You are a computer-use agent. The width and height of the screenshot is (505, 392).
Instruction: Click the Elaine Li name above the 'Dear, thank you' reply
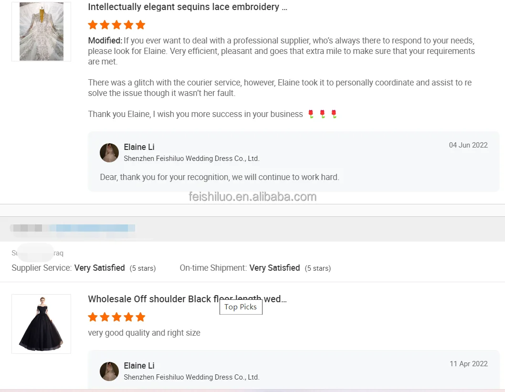pyautogui.click(x=139, y=147)
